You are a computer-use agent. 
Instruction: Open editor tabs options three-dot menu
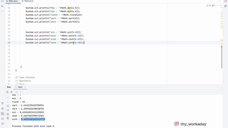click(x=220, y=1)
